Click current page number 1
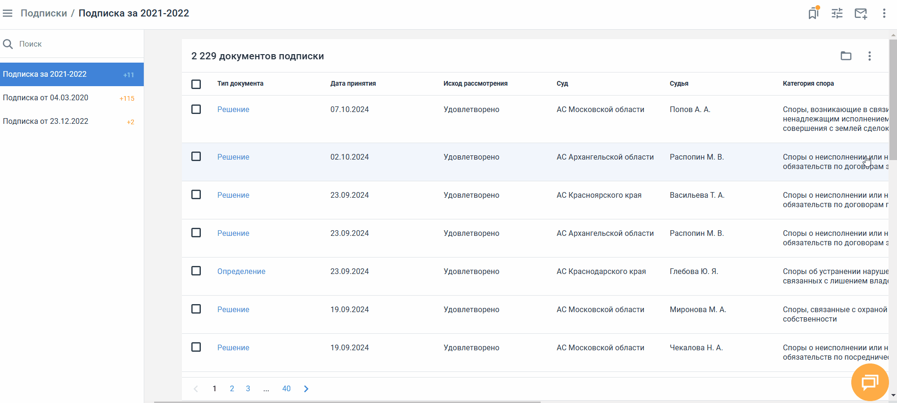The image size is (897, 403). coord(214,388)
